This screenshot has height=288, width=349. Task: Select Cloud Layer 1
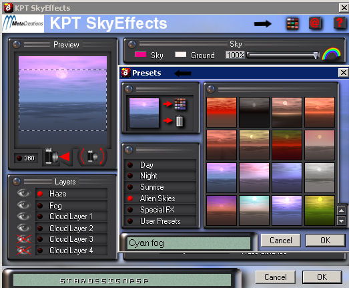[x=71, y=217]
